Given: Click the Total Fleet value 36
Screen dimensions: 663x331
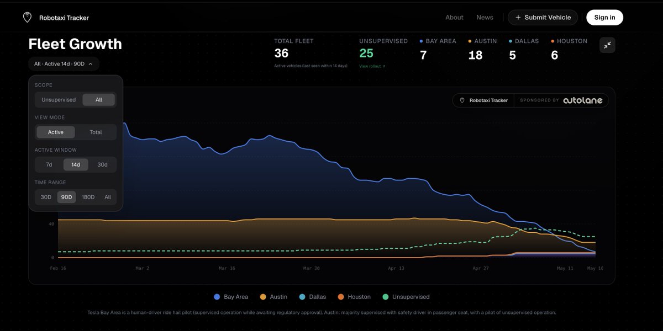Looking at the screenshot, I should click(x=281, y=54).
